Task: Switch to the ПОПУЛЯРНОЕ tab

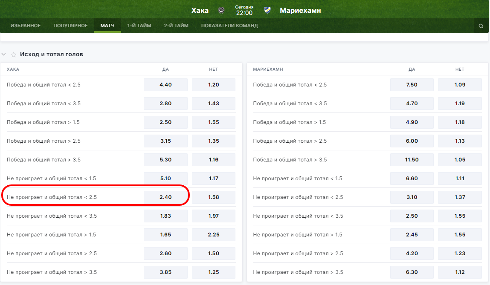Action: pos(71,26)
